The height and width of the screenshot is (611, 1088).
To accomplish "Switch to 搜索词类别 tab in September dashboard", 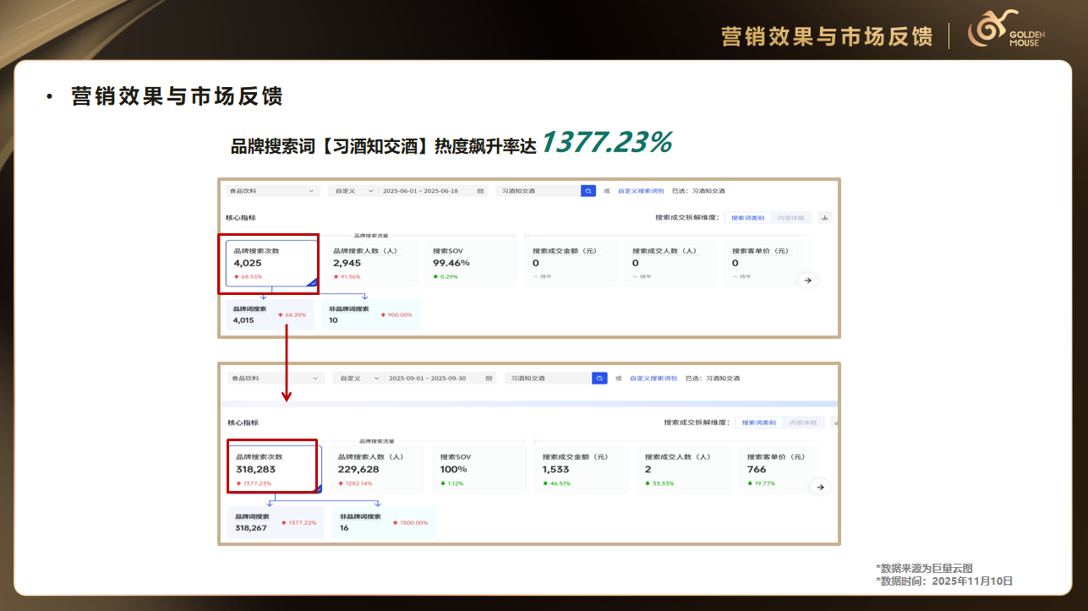I will [x=758, y=422].
